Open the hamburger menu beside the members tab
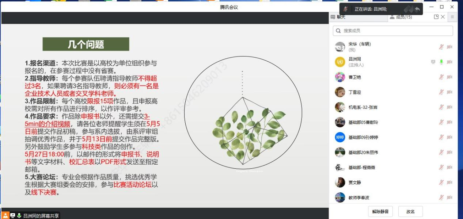The image size is (463, 219). point(452,17)
